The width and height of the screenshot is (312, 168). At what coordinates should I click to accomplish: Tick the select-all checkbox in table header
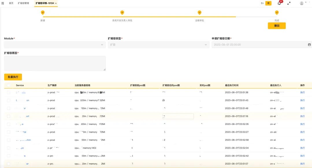pos(9,85)
